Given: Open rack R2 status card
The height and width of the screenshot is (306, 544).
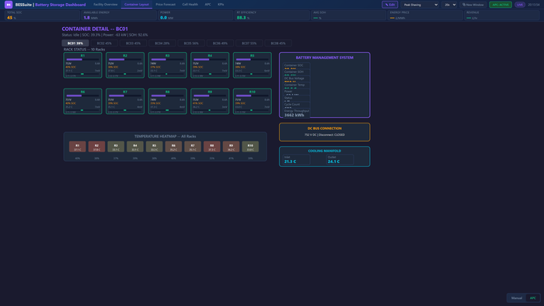Looking at the screenshot, I should (x=125, y=65).
